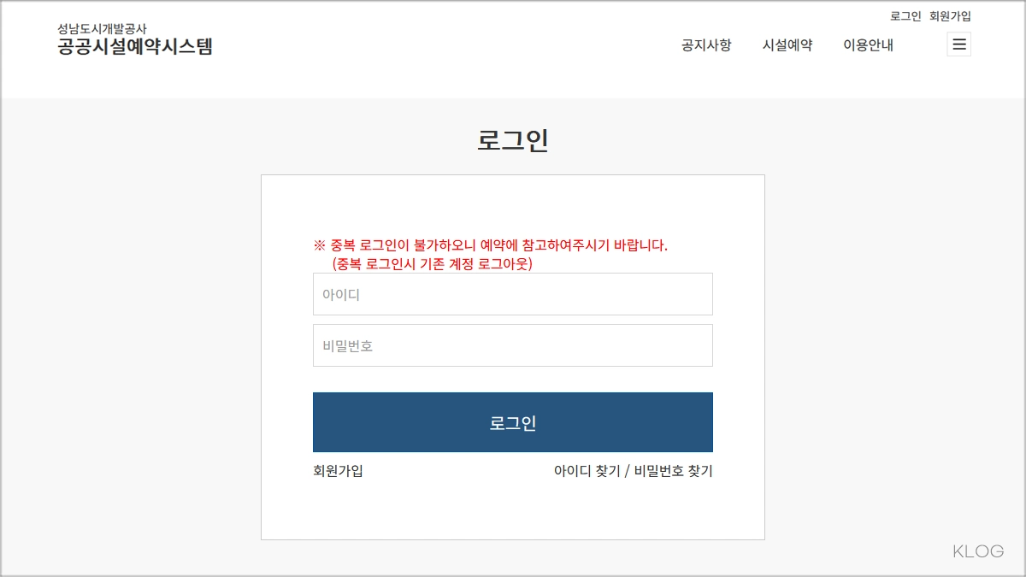Open the 아이디 찾기 link
Viewport: 1026px width, 577px height.
tap(586, 471)
